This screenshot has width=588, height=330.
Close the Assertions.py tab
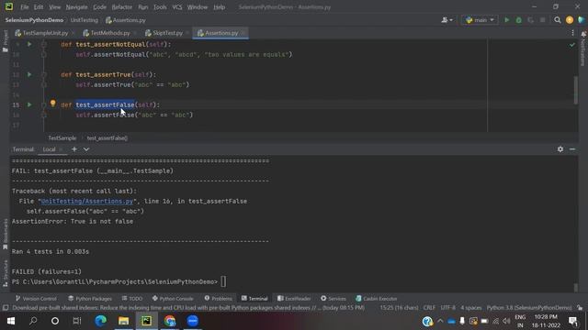243,33
